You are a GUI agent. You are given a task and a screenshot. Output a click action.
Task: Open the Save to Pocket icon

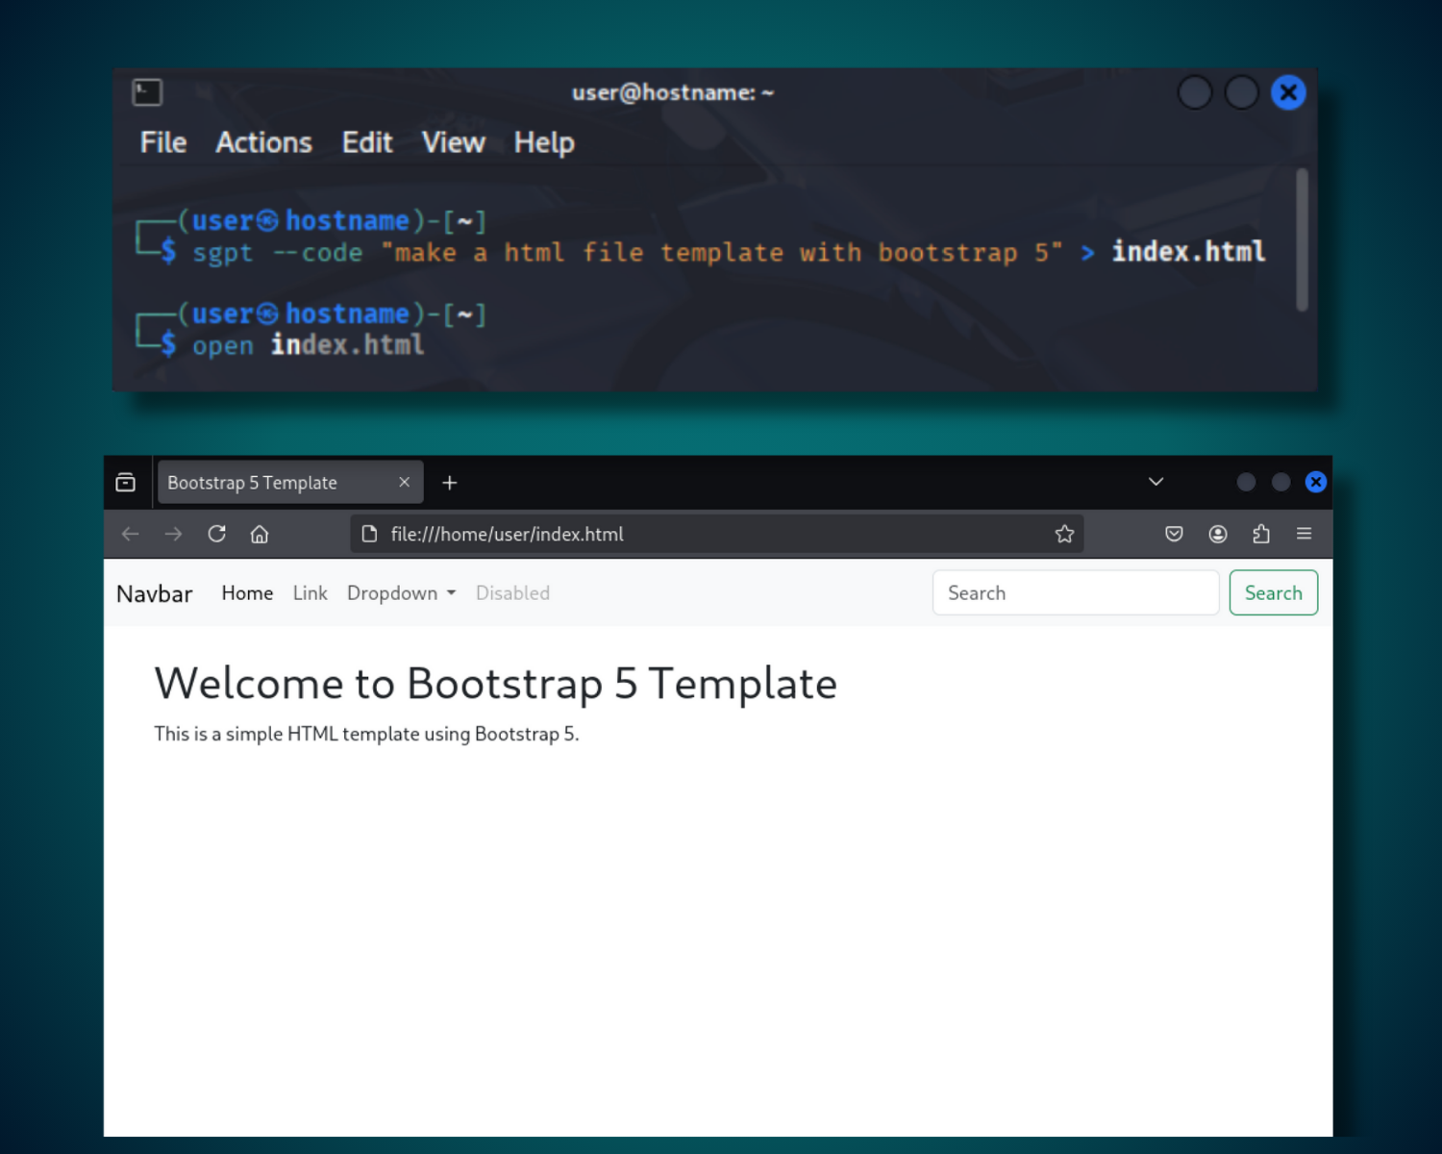pos(1174,534)
